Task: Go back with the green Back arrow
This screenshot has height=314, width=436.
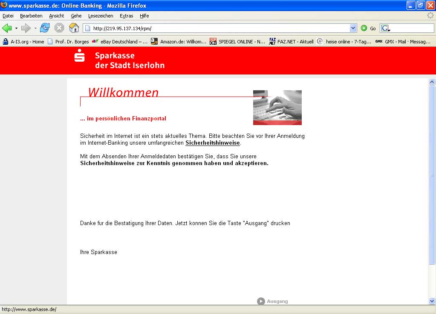Action: [7, 28]
